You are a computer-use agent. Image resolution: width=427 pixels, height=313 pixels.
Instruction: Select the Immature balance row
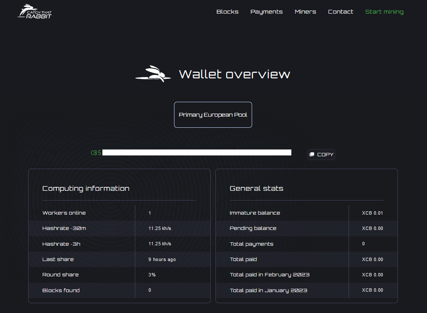pos(255,213)
